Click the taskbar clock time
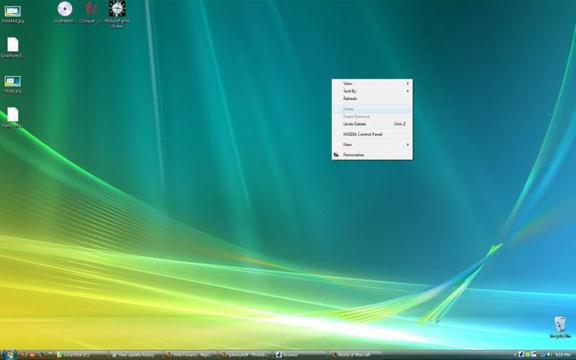This screenshot has height=360, width=576. tap(563, 354)
